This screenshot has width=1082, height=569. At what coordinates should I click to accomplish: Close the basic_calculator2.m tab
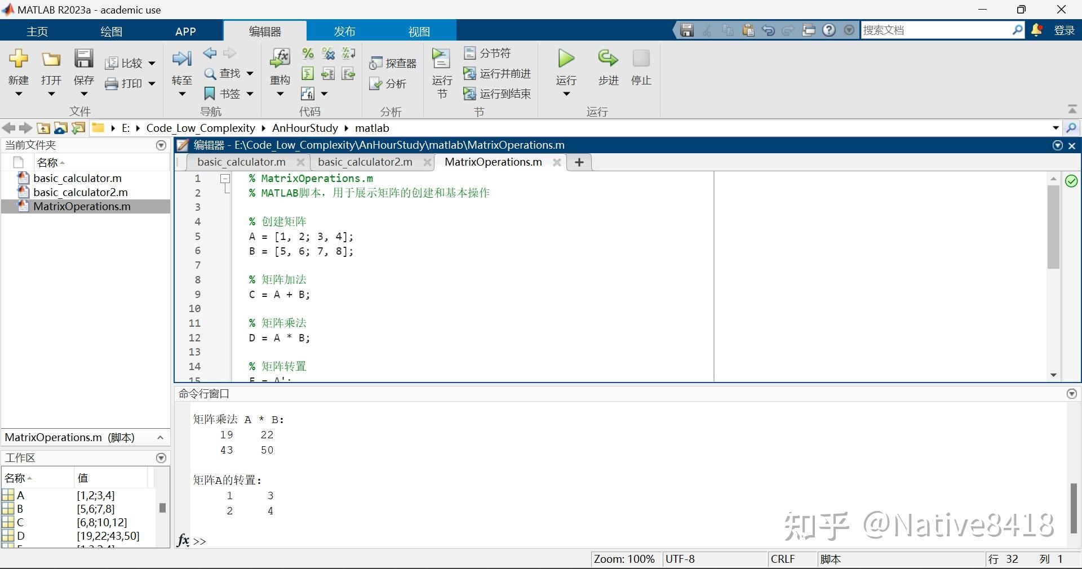(427, 162)
